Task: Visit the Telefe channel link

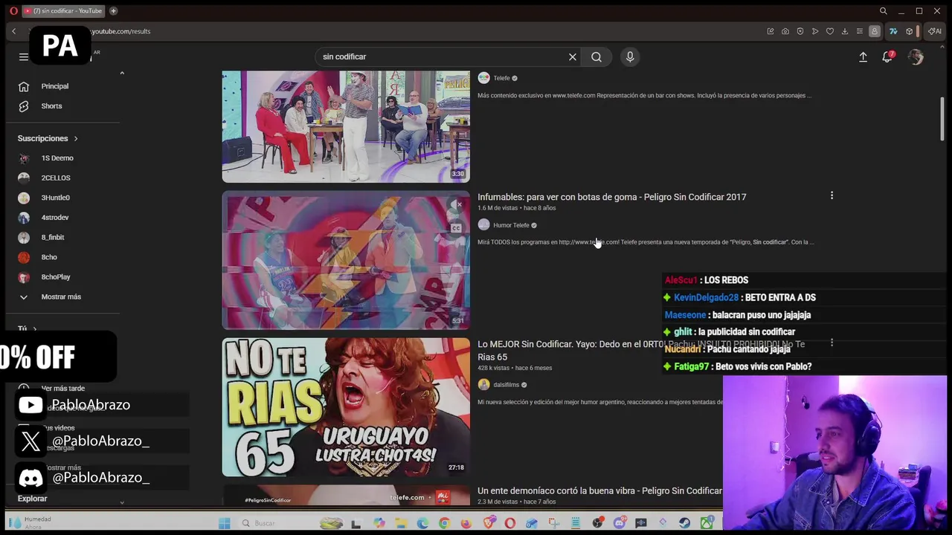Action: [501, 78]
